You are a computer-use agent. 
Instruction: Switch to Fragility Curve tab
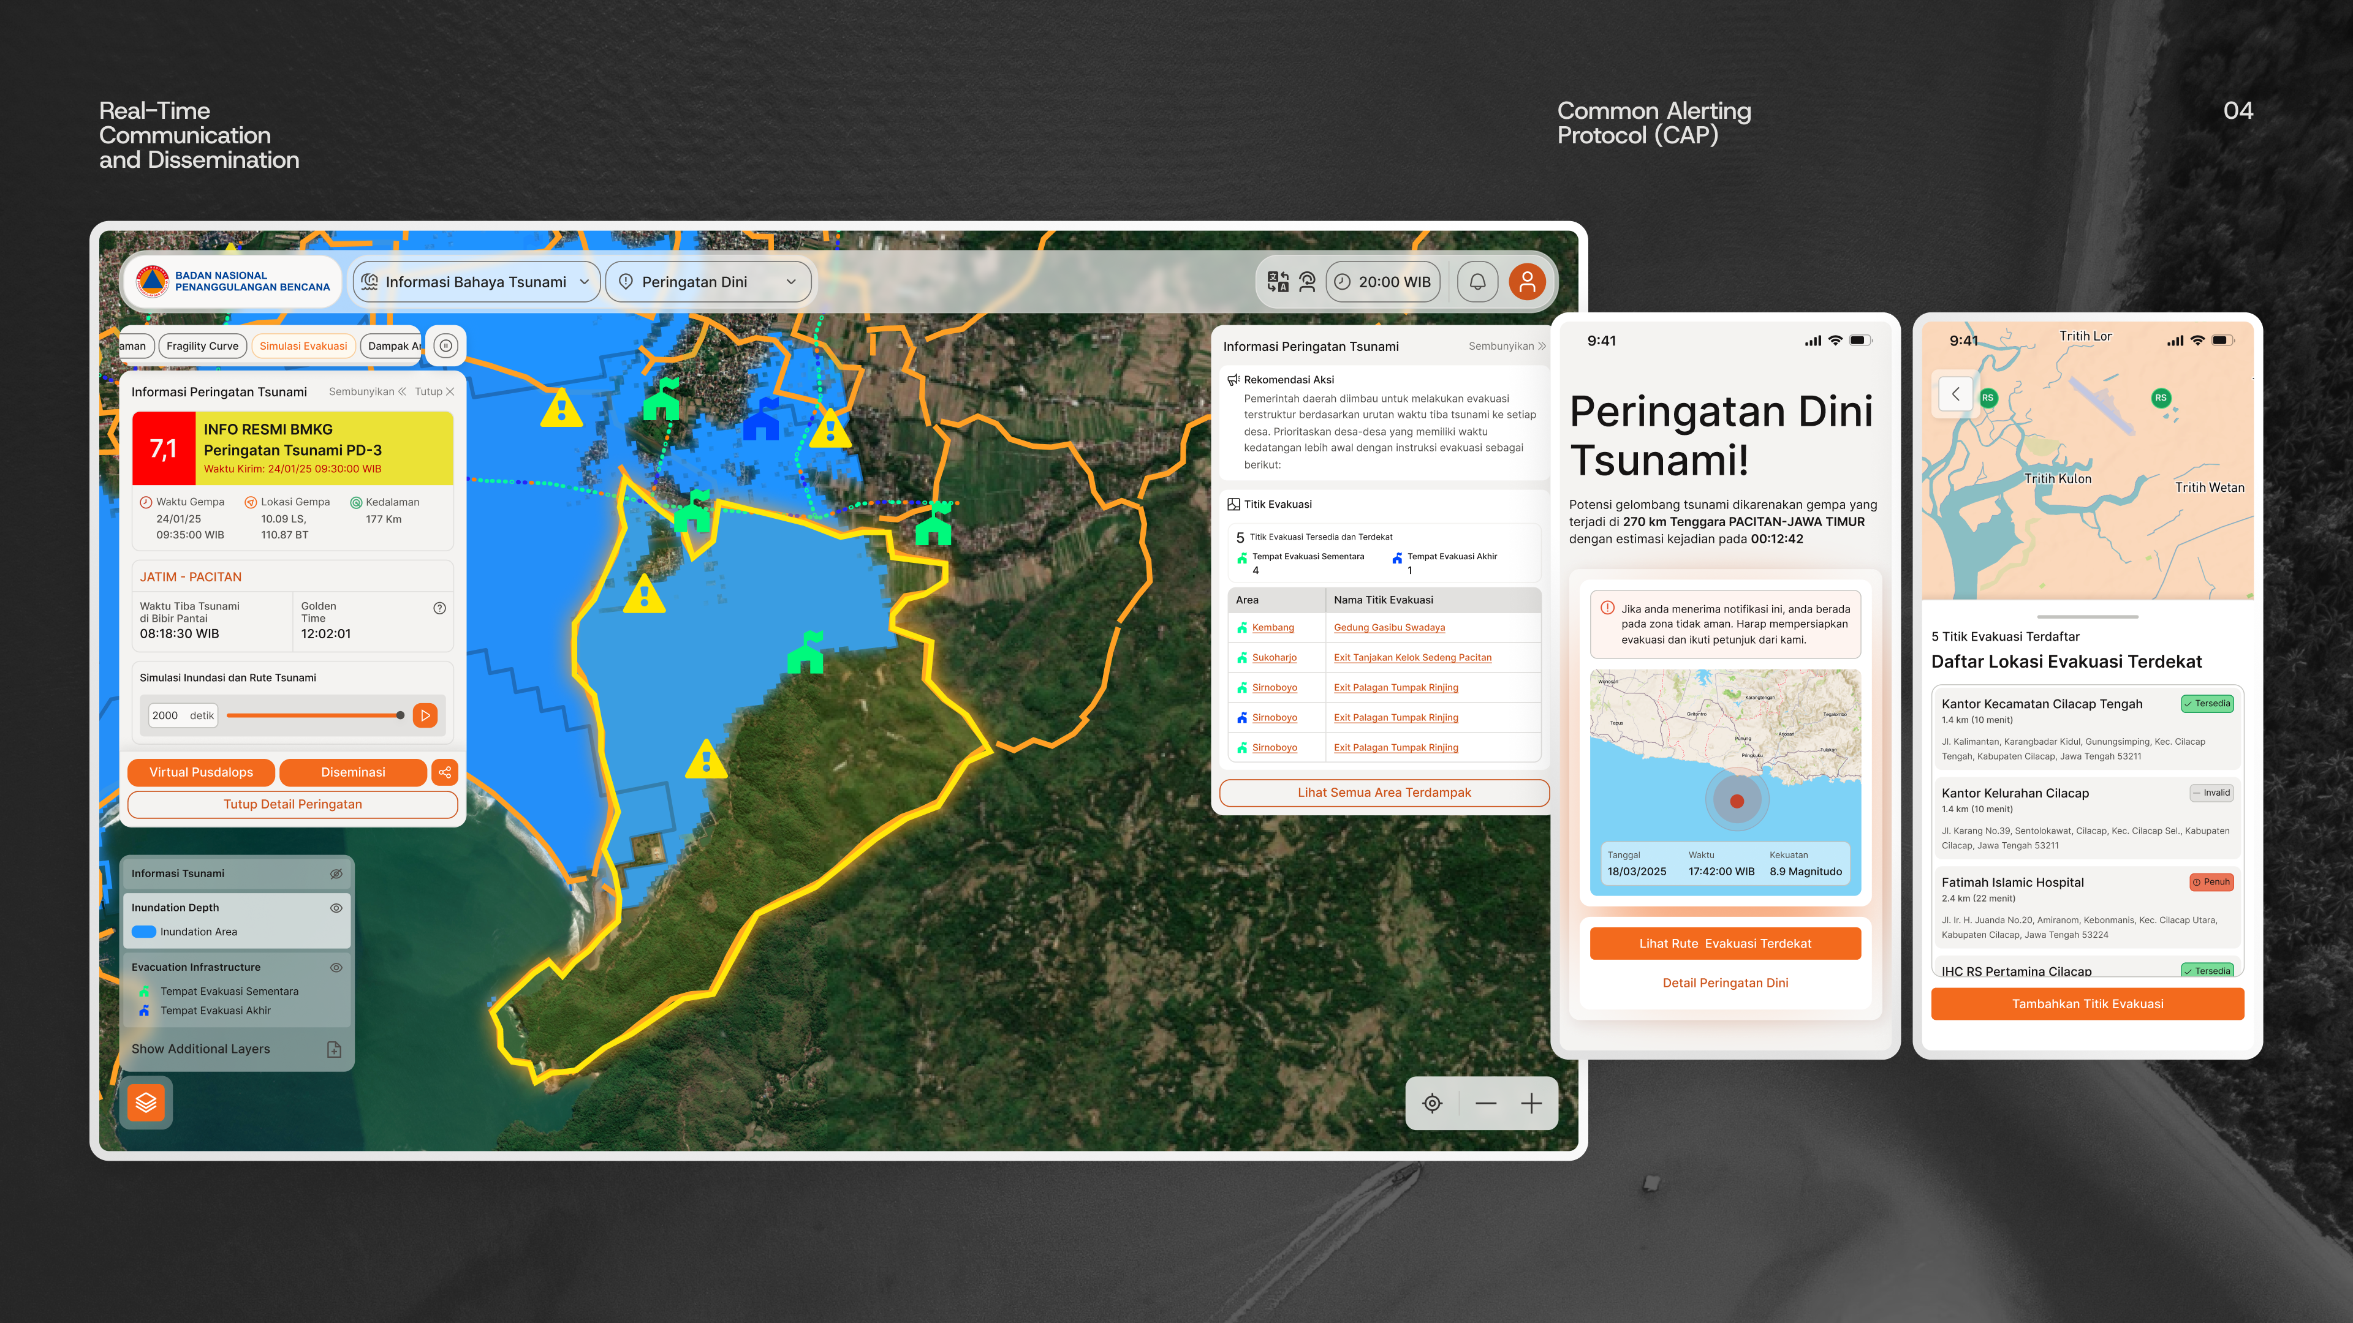point(202,346)
